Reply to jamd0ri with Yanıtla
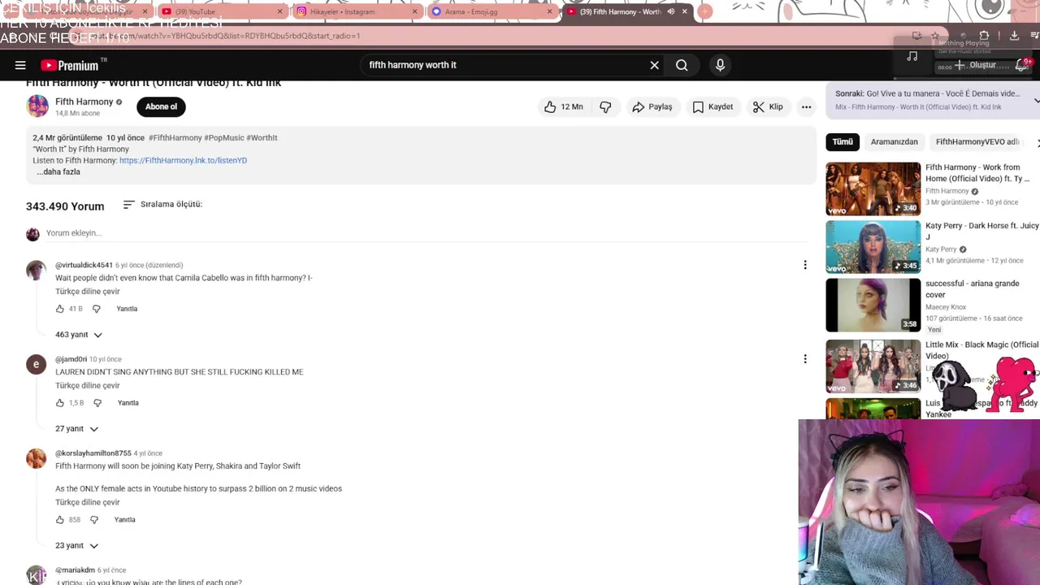Viewport: 1040px width, 585px height. [128, 403]
